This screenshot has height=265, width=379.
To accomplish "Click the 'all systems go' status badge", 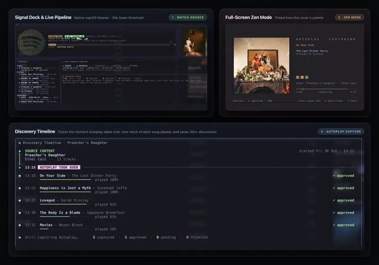I will 75,36.
